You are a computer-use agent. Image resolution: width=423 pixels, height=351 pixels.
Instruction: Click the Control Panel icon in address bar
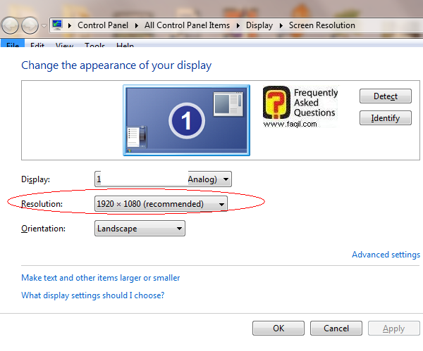(57, 25)
